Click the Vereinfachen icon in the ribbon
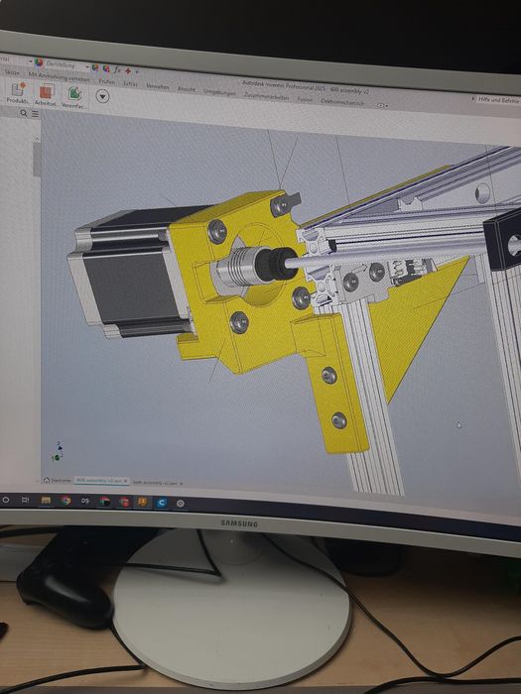The height and width of the screenshot is (694, 521). tap(74, 94)
